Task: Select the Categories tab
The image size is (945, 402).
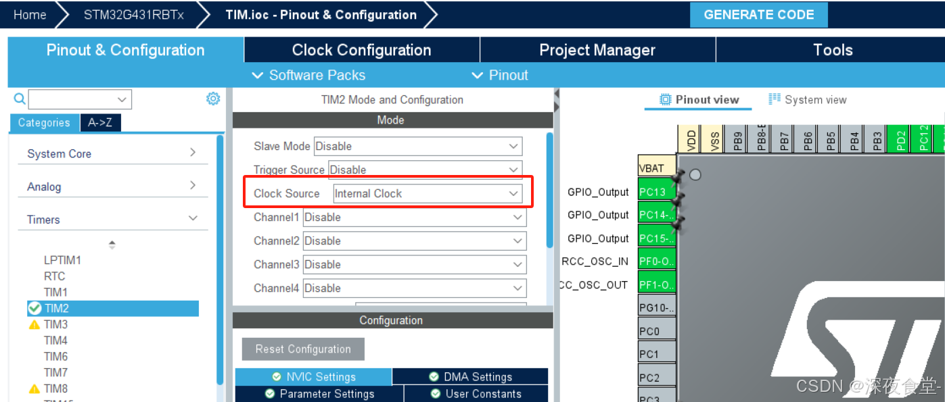Action: [x=44, y=122]
